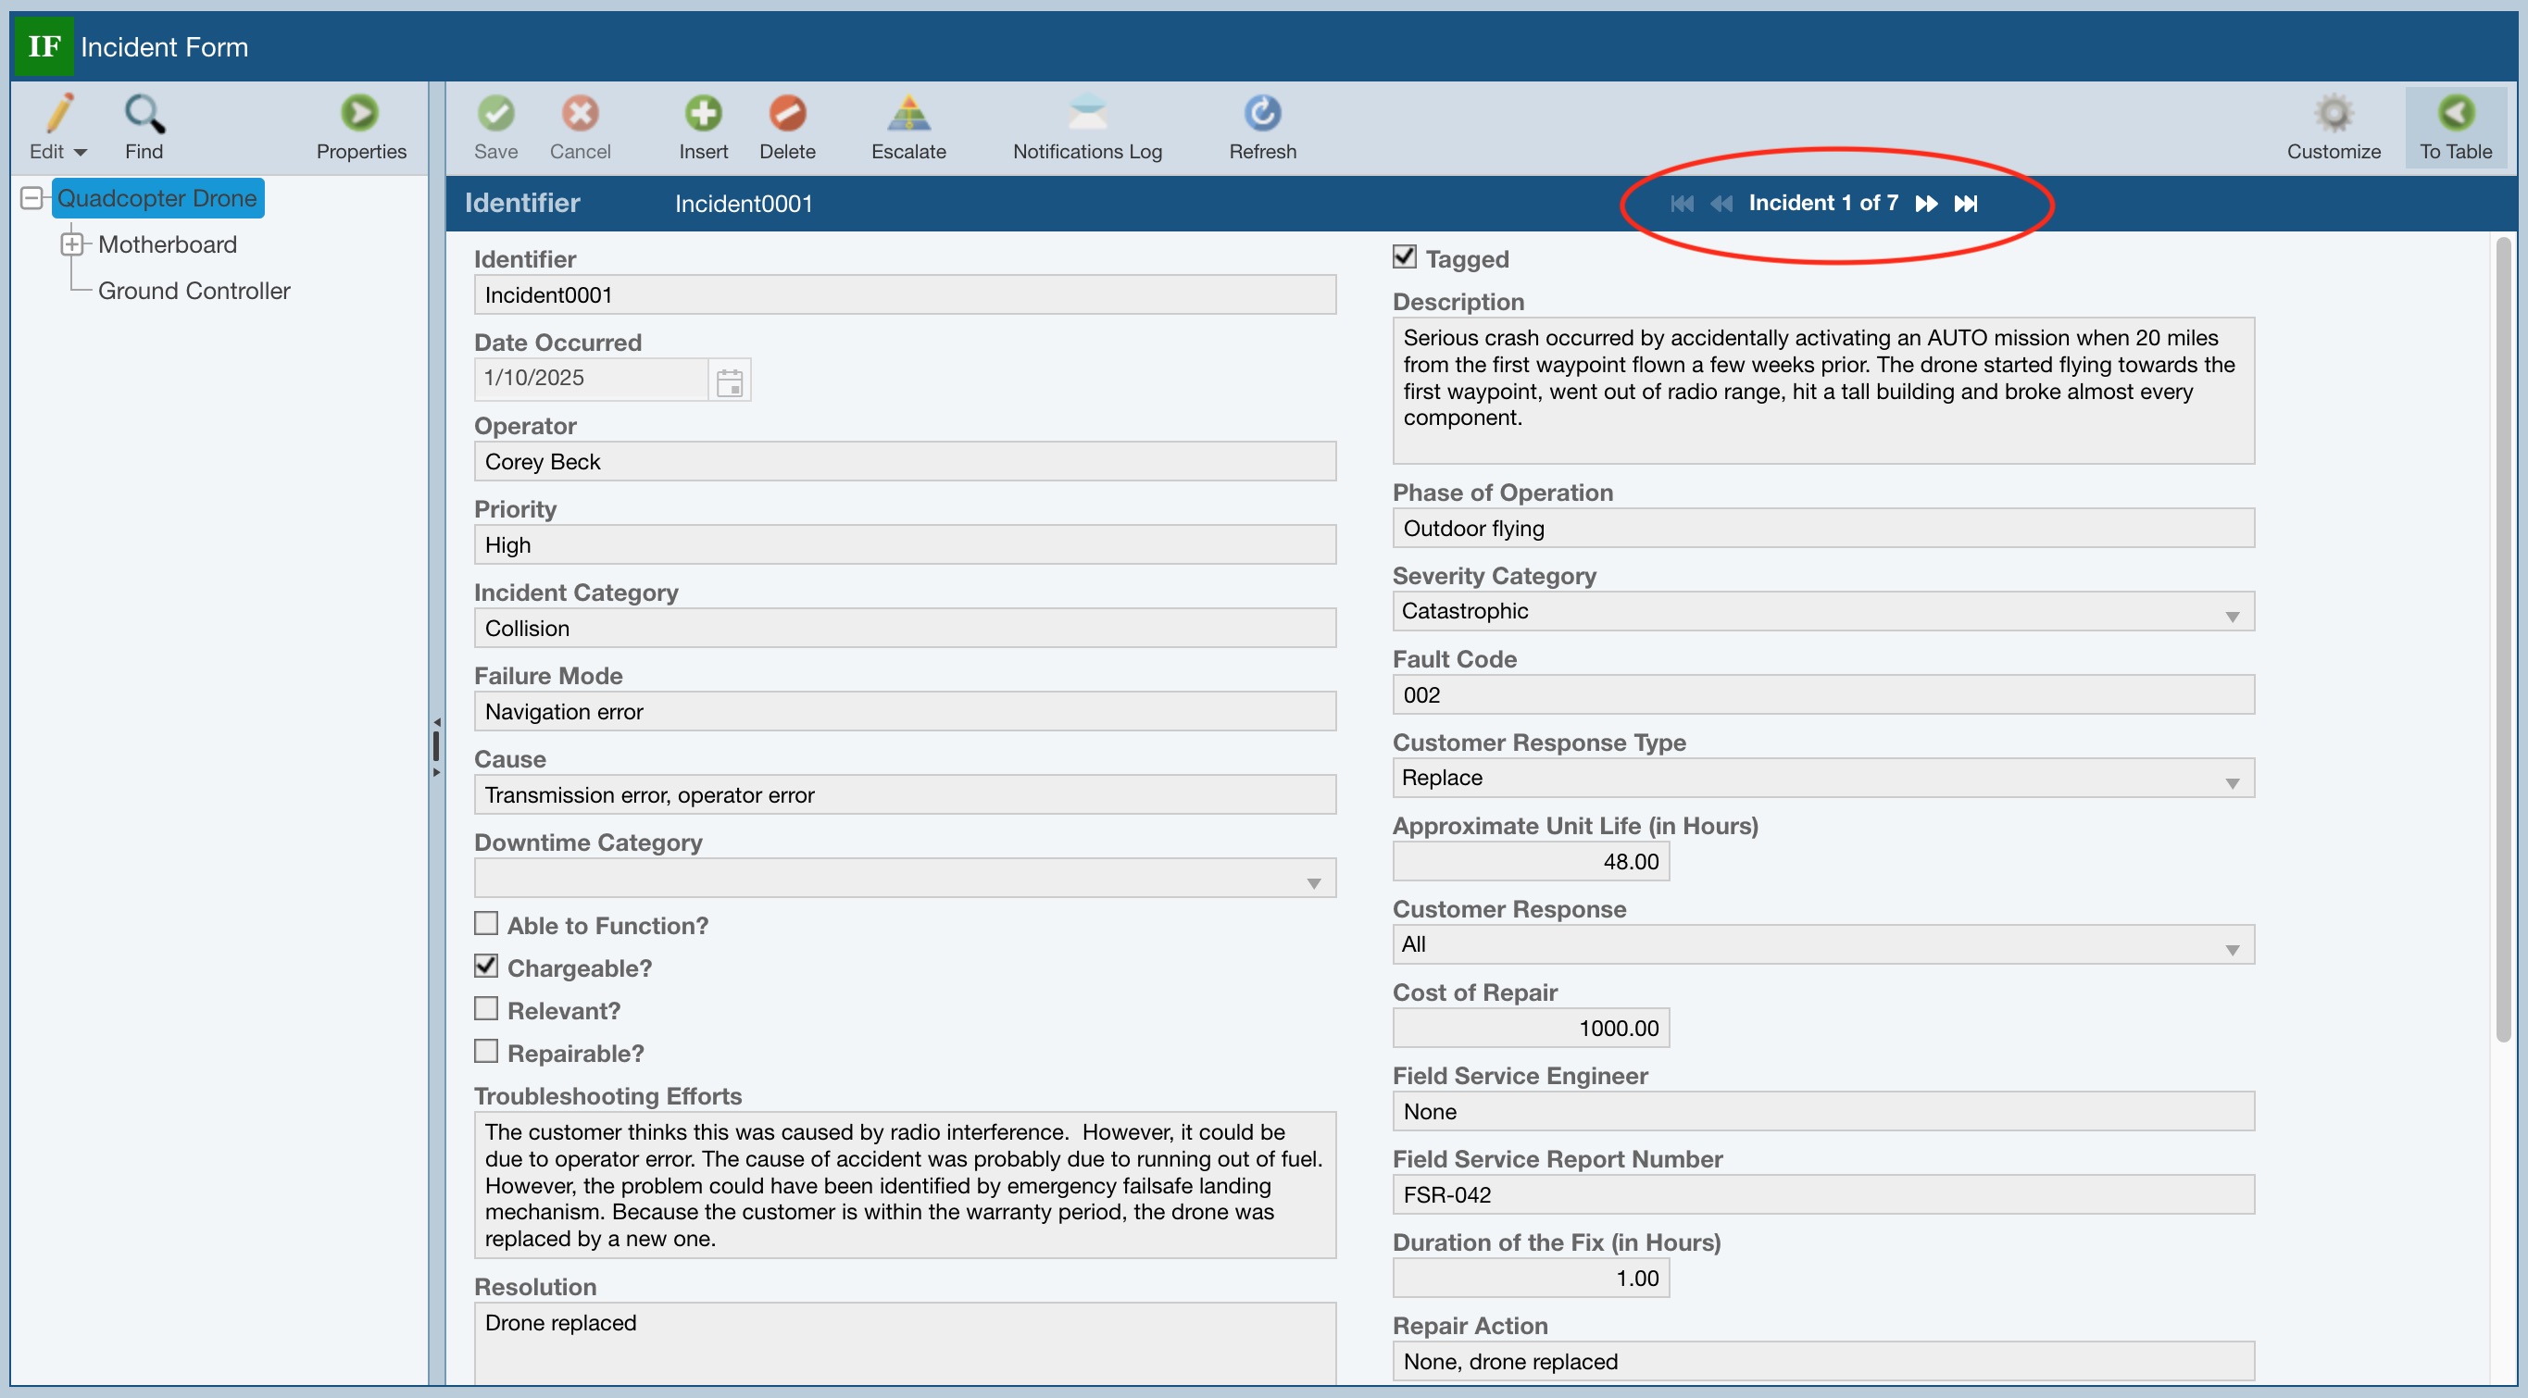Click the Approximate Unit Life field

point(1530,861)
